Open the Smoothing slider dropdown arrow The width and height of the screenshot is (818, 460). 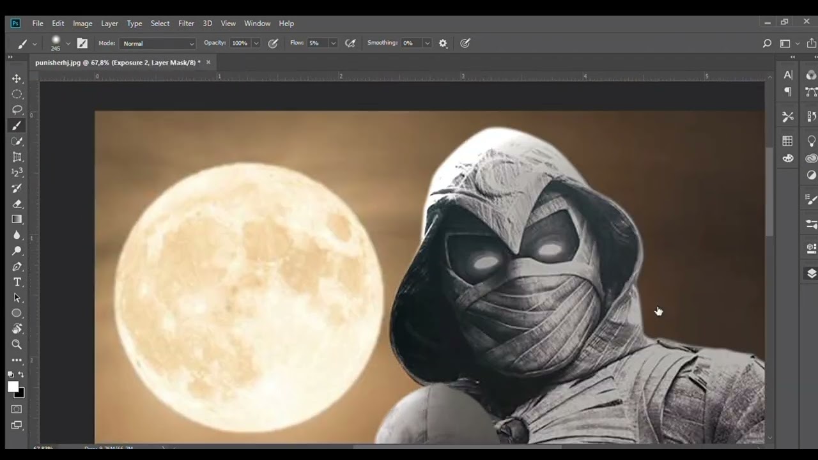click(426, 43)
